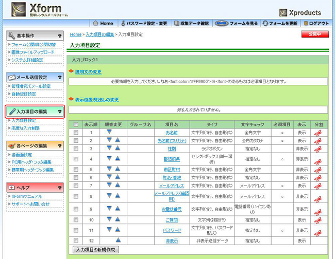Click the お名前 item name link
The width and height of the screenshot is (335, 259).
pos(172,133)
